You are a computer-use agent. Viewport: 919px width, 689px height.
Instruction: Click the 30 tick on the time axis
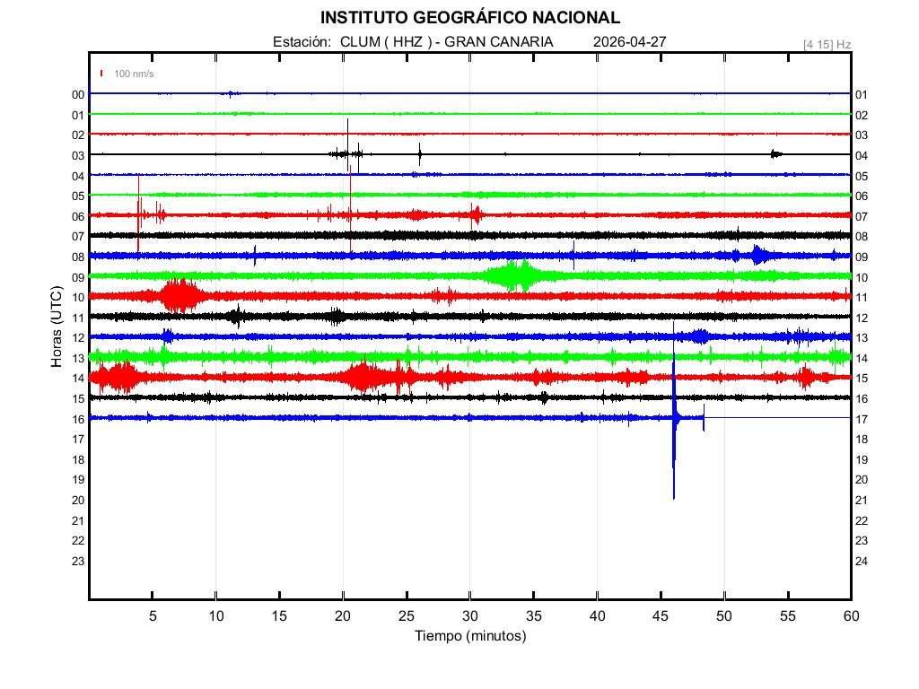[470, 615]
